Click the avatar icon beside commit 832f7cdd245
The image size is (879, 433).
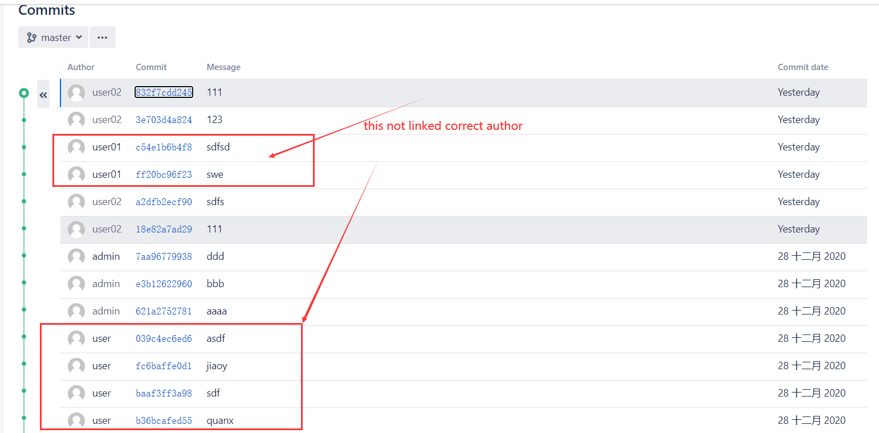76,93
